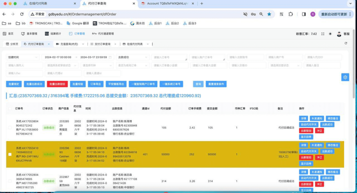
Task: Open the 后台2 bookmark
Action: click(x=172, y=23)
